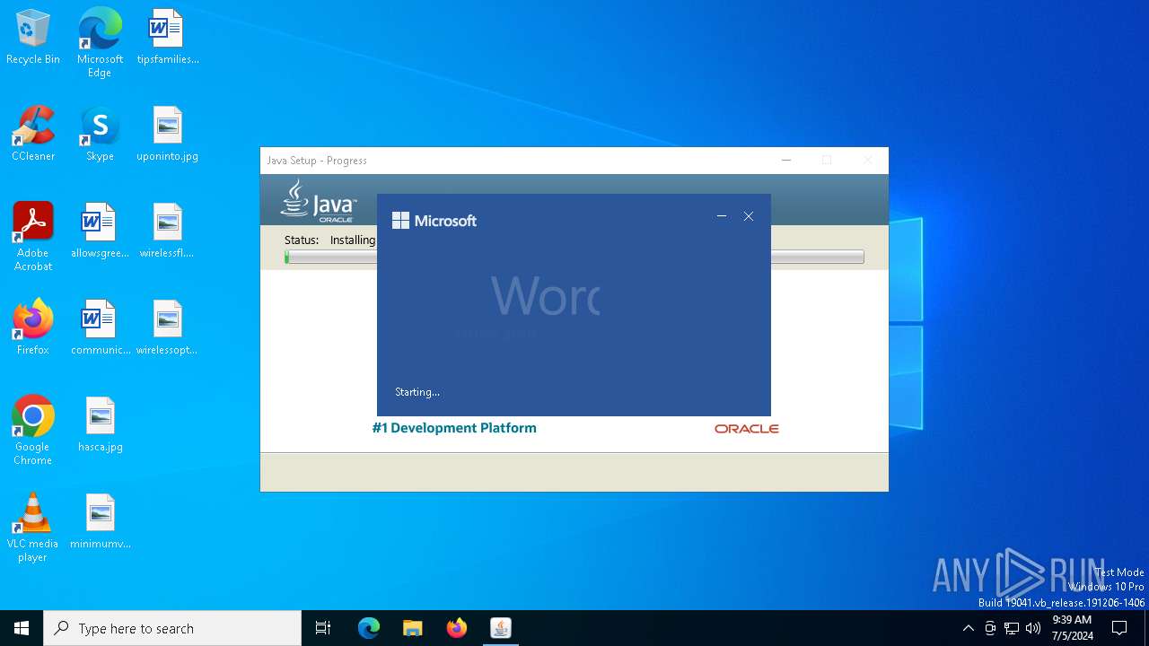Select the uponinto.jpg image file
The height and width of the screenshot is (646, 1149).
[168, 135]
